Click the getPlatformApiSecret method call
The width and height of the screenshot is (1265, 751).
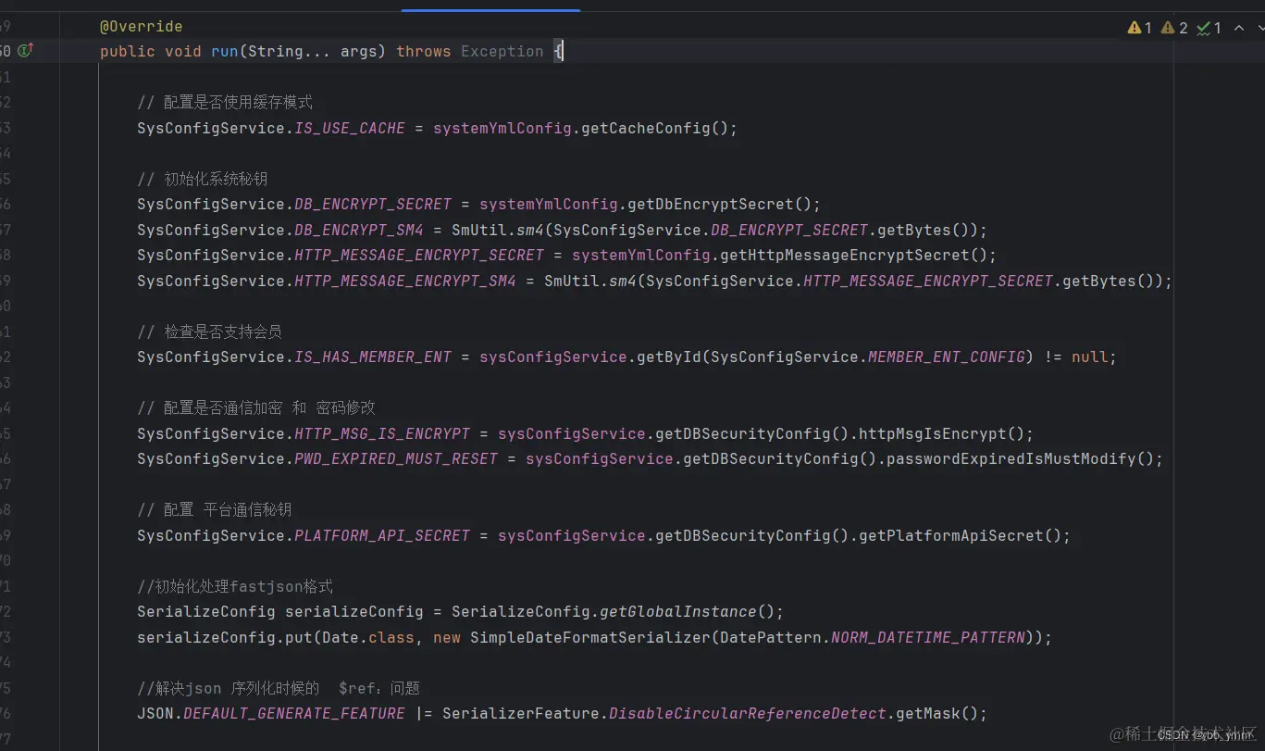(951, 535)
